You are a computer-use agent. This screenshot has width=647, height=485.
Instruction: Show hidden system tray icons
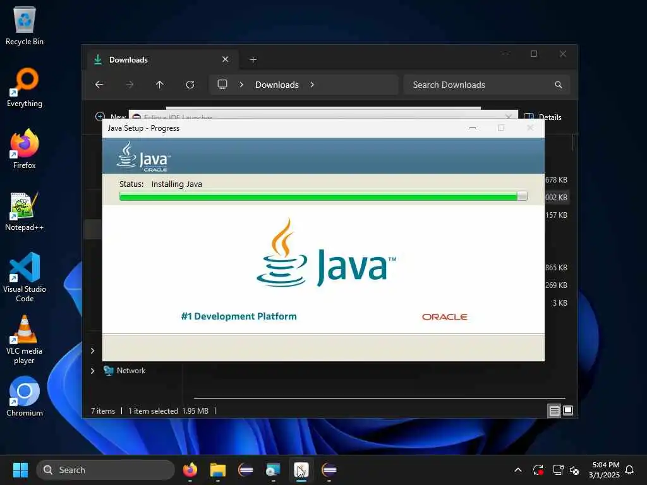tap(518, 470)
